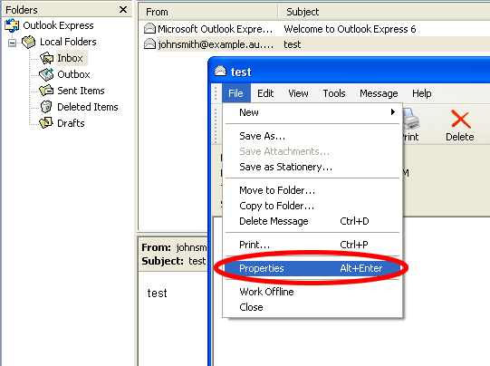
Task: Select Copy to Folder... menu entry
Action: point(312,206)
